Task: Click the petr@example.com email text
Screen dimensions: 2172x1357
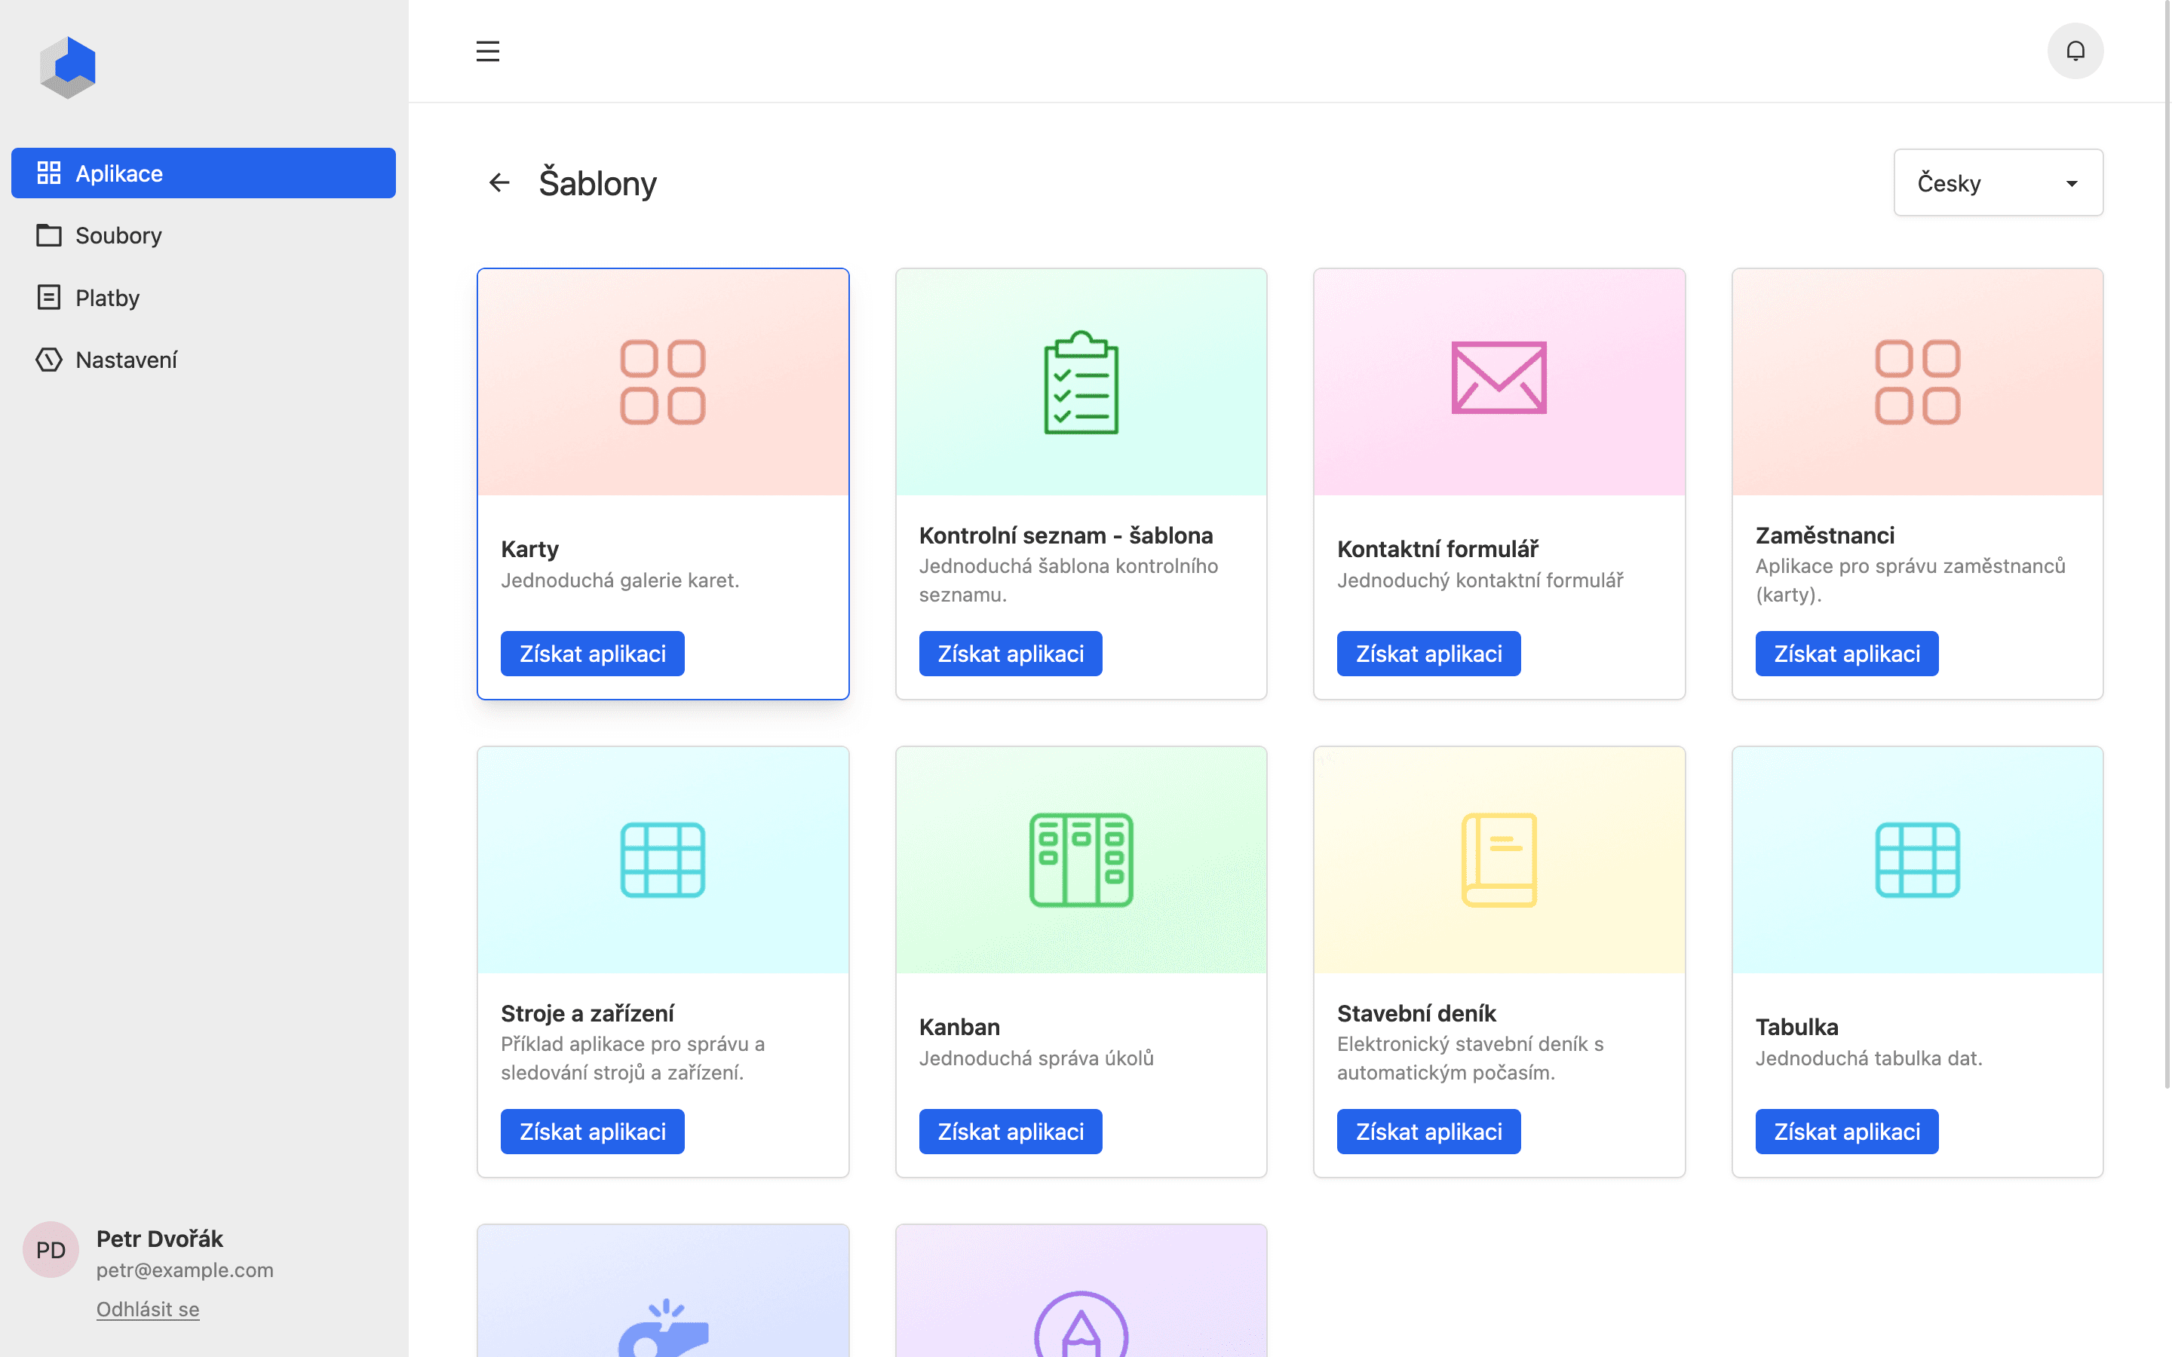Action: coord(185,1270)
